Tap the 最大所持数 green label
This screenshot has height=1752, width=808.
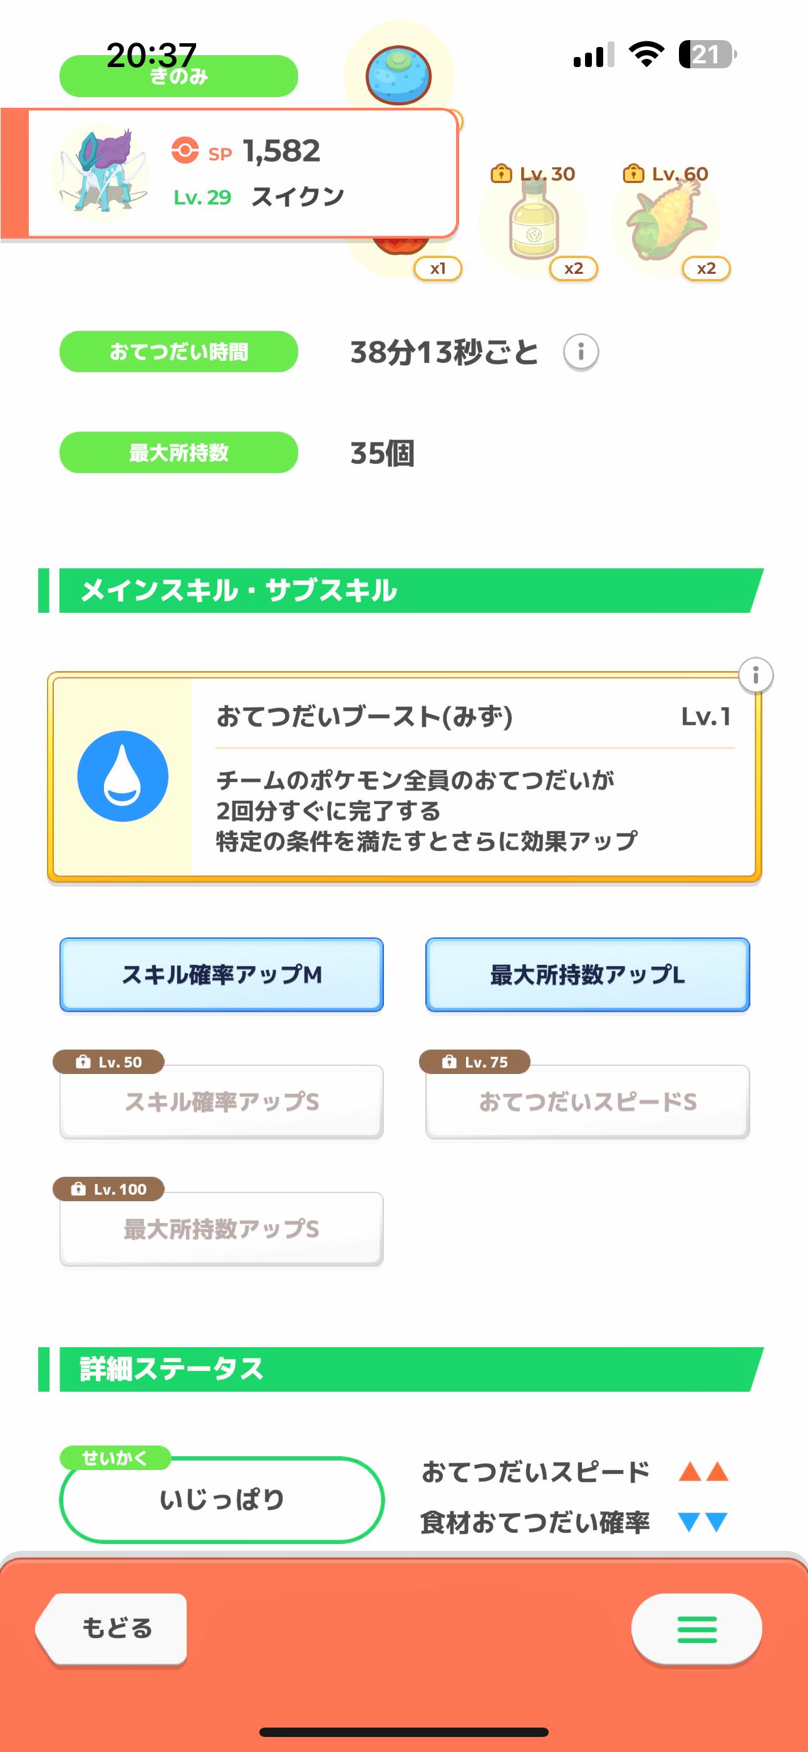tap(179, 452)
